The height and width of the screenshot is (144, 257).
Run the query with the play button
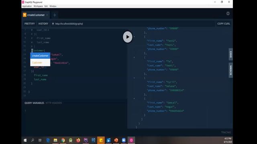tap(128, 37)
